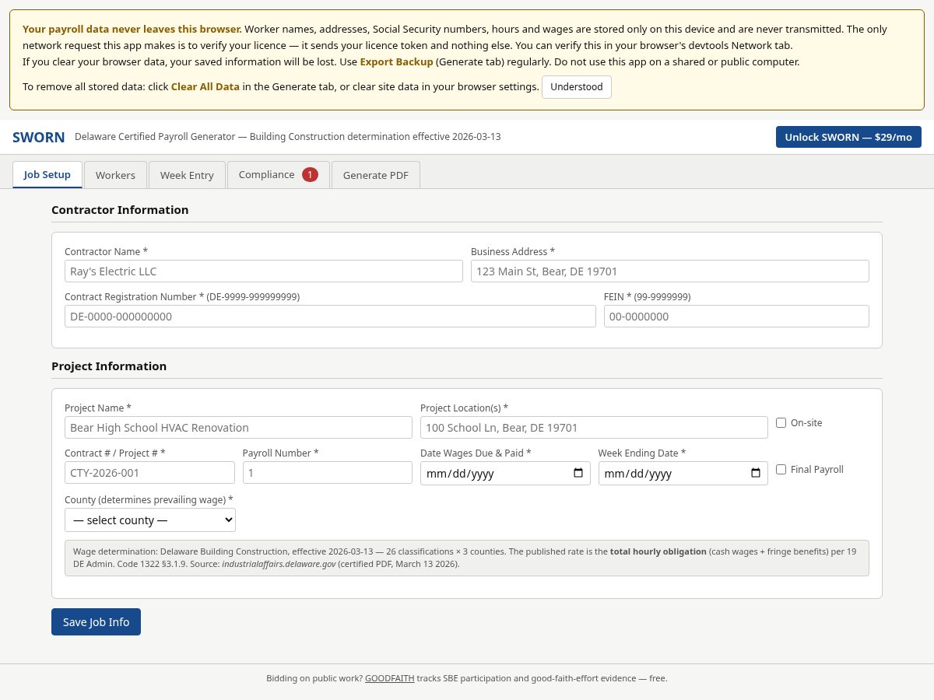Click the Project Name field
Screen dimensions: 934x700
tap(238, 427)
